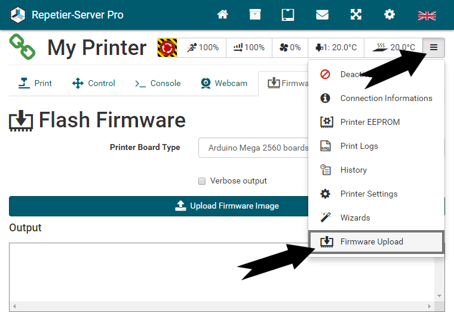The image size is (454, 312).
Task: Open global settings gear icon
Action: coord(389,15)
